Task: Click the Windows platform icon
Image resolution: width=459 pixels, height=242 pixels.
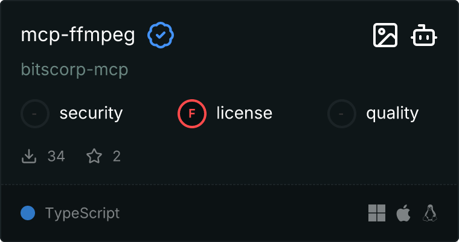Action: click(377, 213)
